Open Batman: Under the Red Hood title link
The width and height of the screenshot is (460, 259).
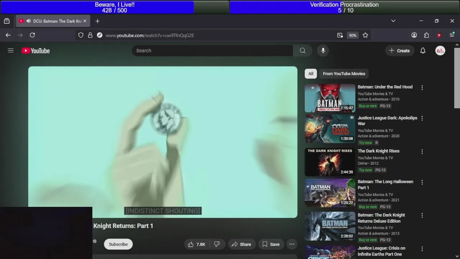pyautogui.click(x=385, y=87)
